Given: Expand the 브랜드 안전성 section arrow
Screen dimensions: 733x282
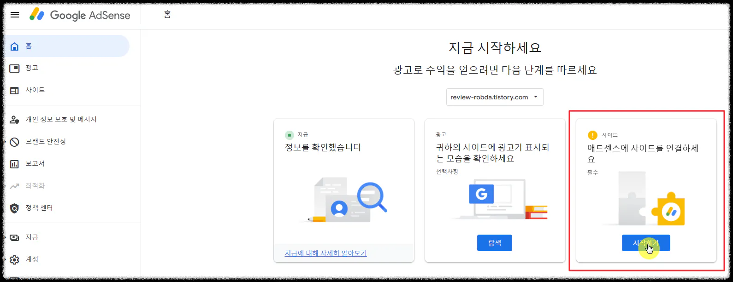Looking at the screenshot, I should pos(5,142).
